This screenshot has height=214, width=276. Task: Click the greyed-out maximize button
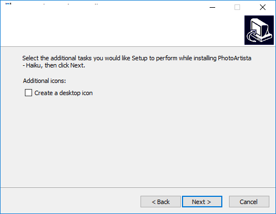tap(237, 7)
